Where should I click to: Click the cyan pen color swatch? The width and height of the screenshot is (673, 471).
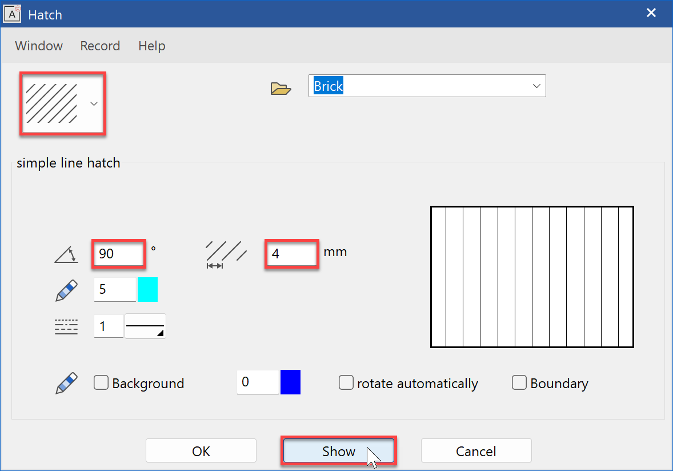tap(147, 290)
